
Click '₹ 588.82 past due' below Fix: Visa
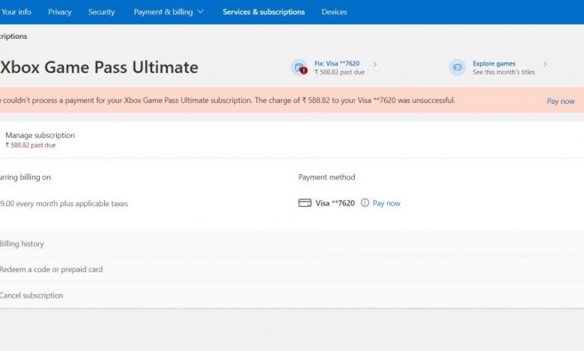339,72
